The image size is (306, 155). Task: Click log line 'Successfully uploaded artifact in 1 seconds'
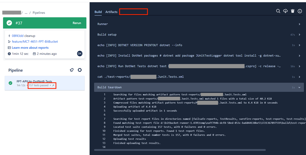click(145, 111)
